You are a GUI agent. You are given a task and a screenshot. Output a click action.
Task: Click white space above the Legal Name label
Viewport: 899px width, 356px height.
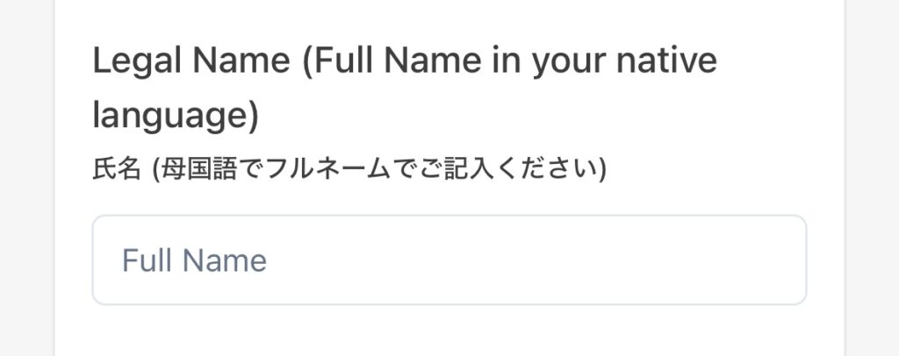click(449, 18)
